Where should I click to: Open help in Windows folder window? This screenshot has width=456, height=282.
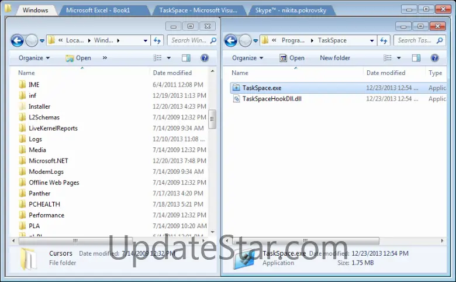coord(205,58)
